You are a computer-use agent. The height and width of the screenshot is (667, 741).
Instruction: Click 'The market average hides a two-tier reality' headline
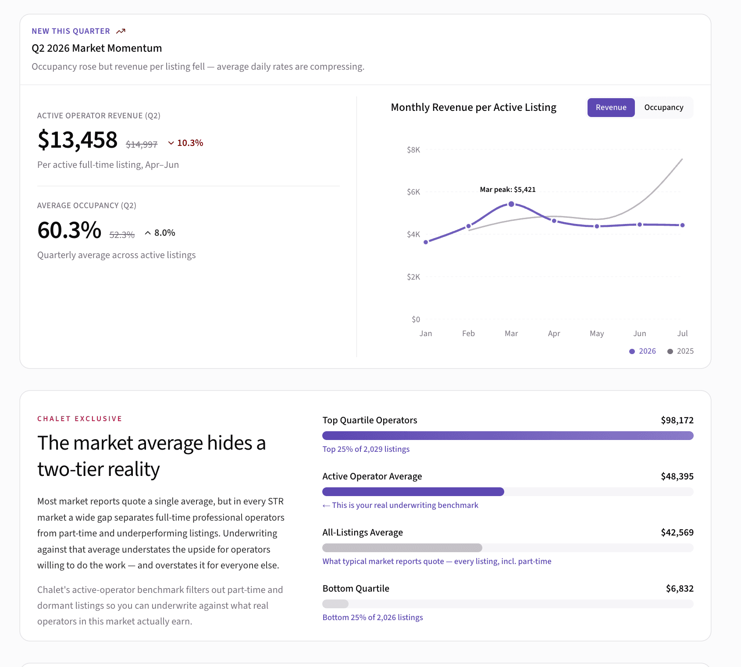pos(152,456)
